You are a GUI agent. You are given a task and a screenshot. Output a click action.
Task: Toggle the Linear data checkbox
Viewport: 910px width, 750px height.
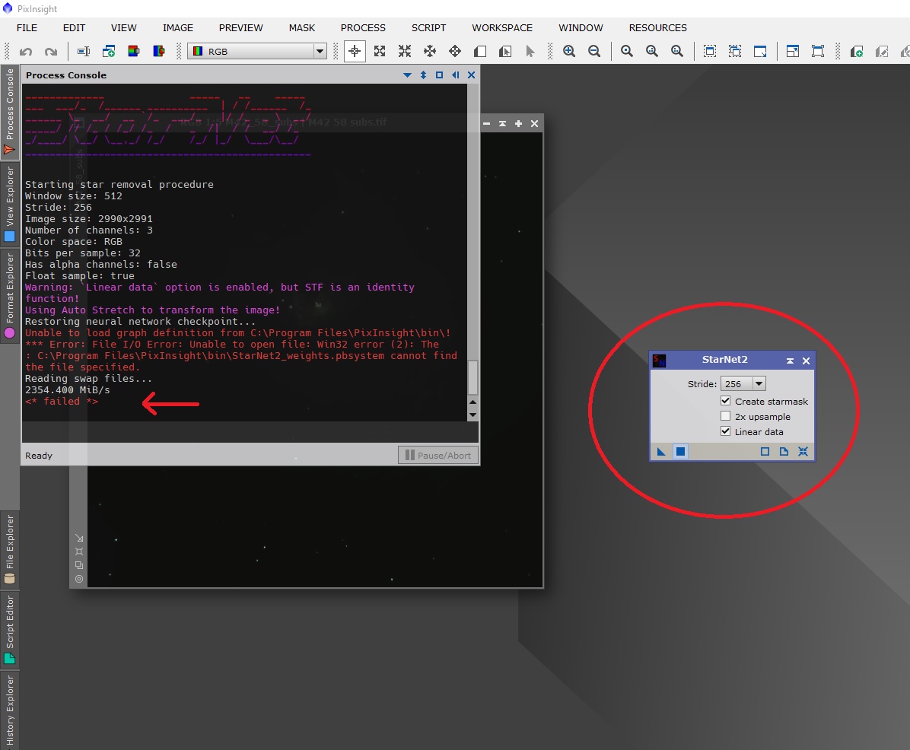click(x=725, y=431)
